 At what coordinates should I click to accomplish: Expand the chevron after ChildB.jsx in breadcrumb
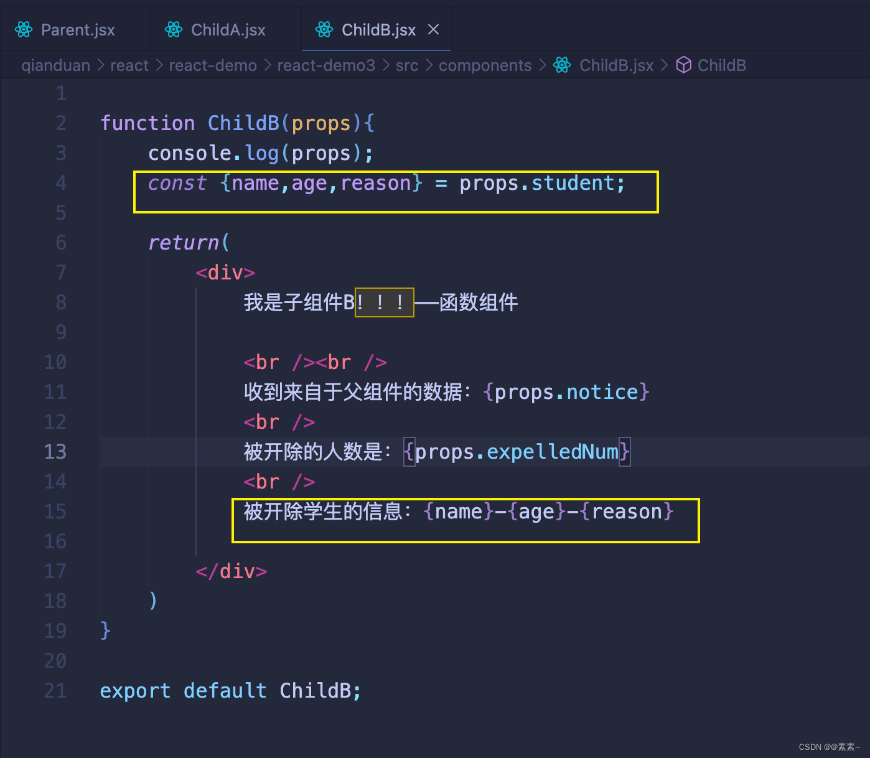tap(664, 65)
